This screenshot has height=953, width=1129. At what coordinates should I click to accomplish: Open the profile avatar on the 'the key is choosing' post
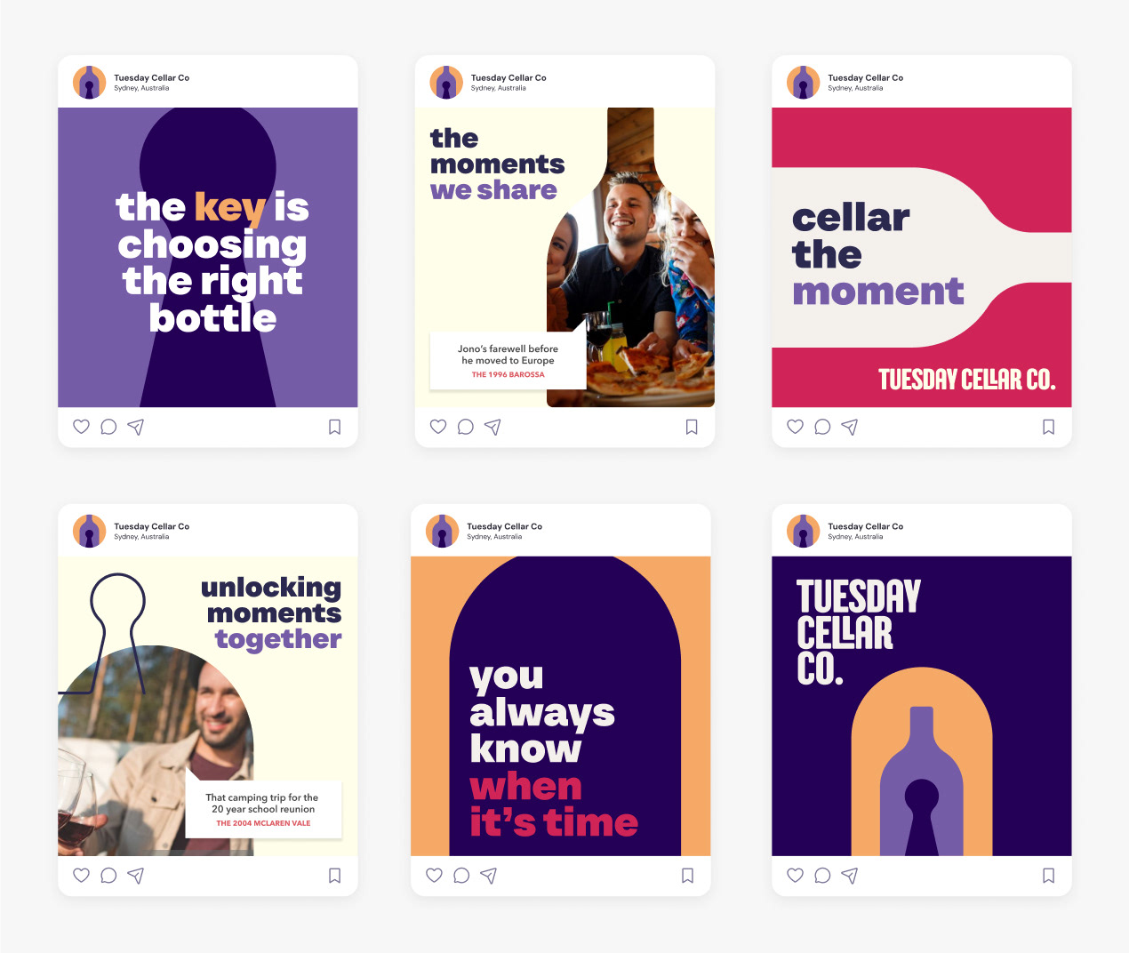(x=89, y=83)
